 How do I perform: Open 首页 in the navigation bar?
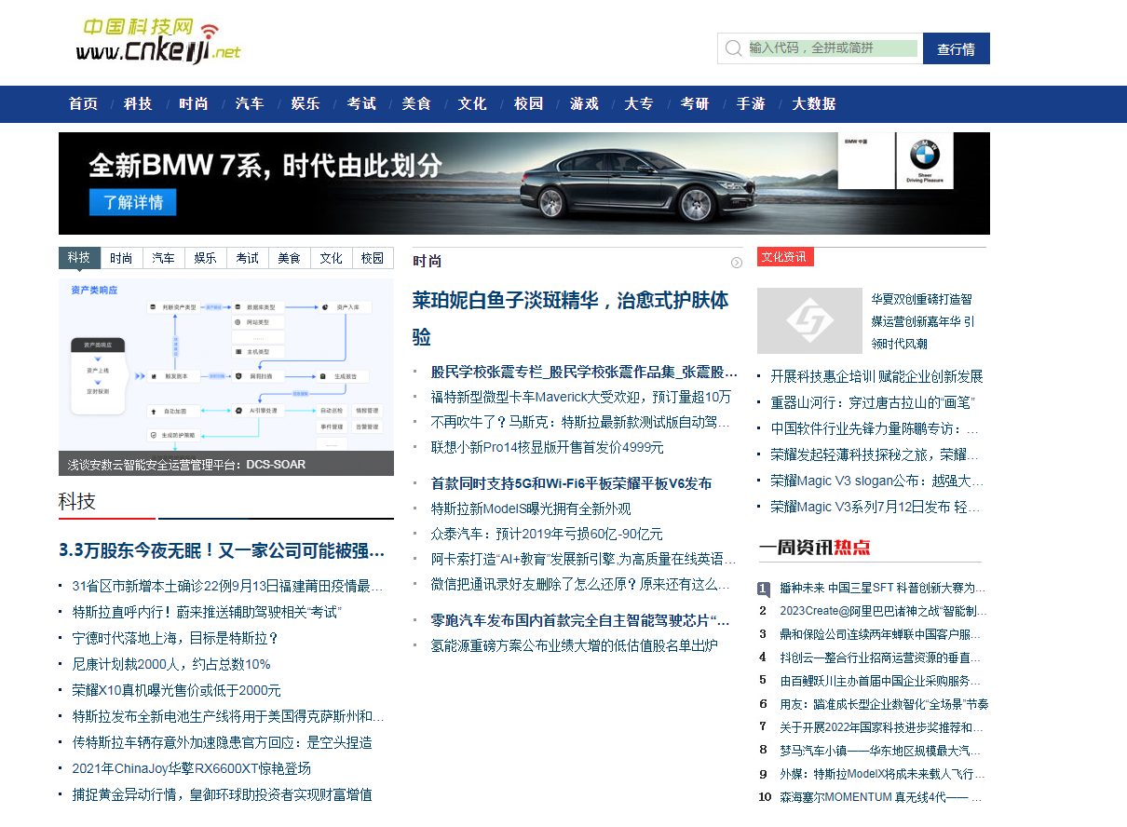pos(83,103)
